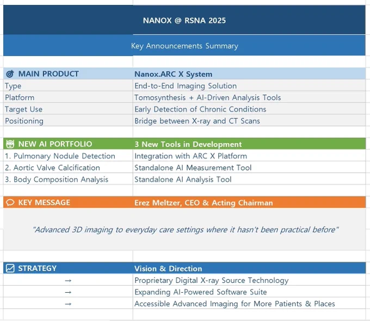370x321 pixels.
Task: Click the speech bubble icon beside KEY MESSAGE
Action: click(x=10, y=203)
